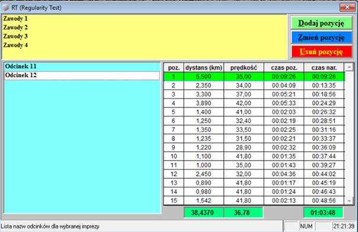Click time cell 00:02:32 in row 9
Screen dimensions: 358x232
[284, 148]
